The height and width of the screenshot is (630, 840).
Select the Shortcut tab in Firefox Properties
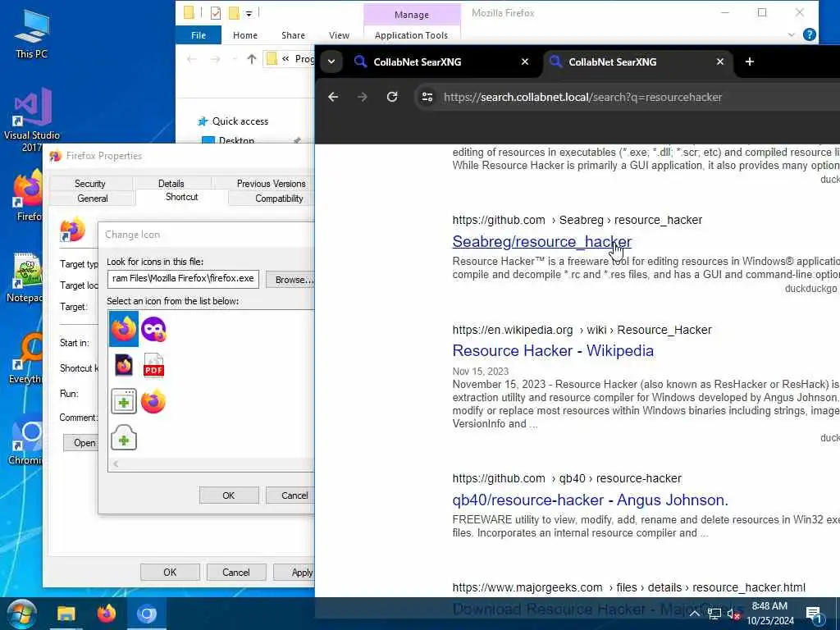pos(181,197)
